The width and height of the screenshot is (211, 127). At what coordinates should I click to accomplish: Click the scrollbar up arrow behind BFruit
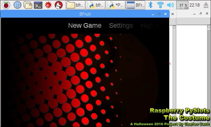tap(174, 27)
